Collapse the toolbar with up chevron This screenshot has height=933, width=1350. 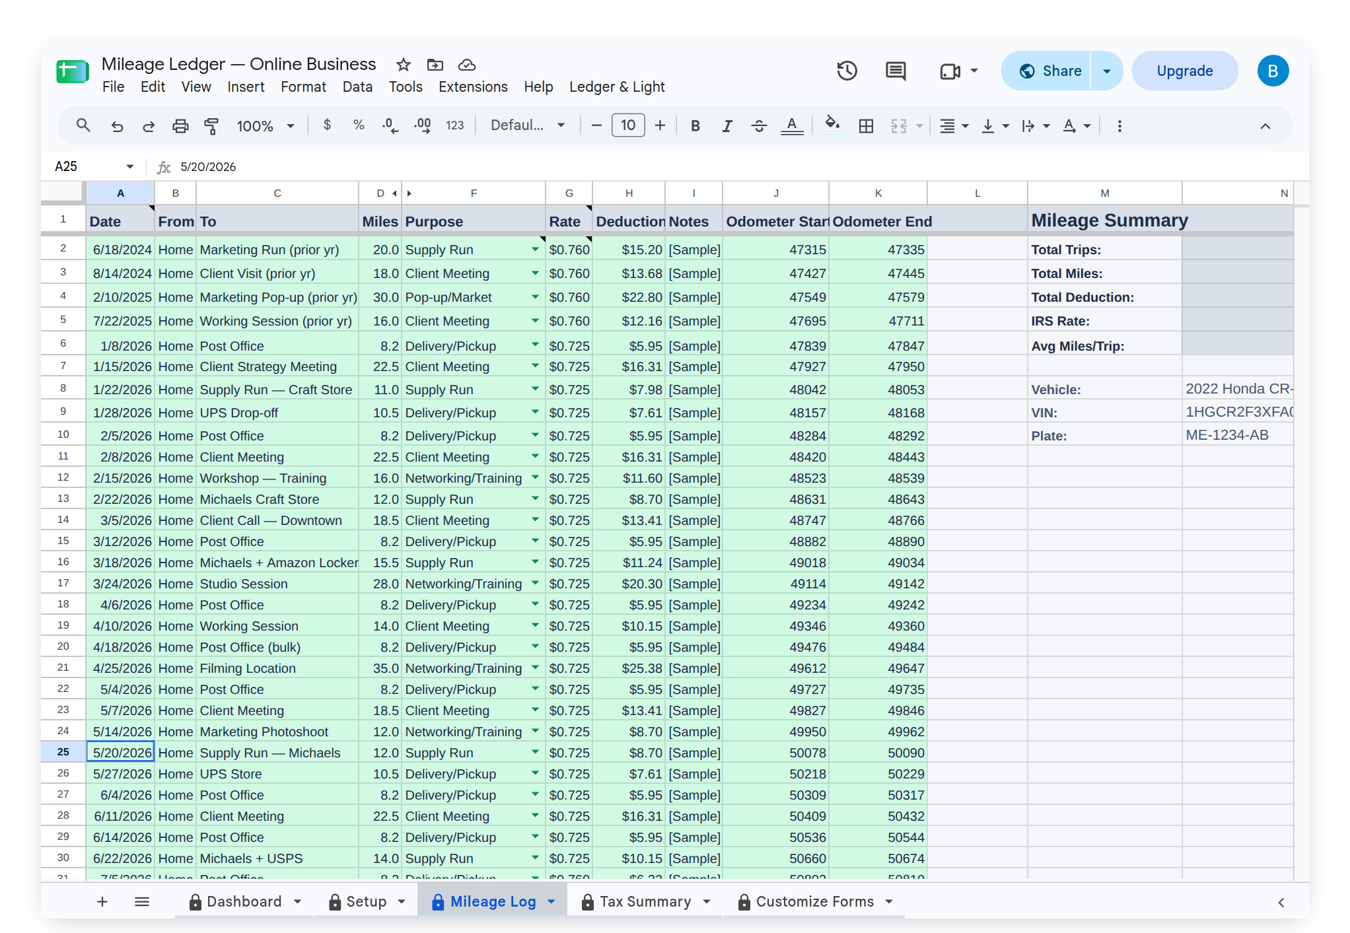click(x=1265, y=125)
